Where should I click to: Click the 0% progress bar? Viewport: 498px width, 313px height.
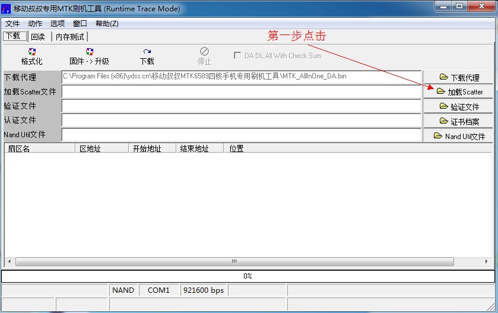pyautogui.click(x=248, y=276)
